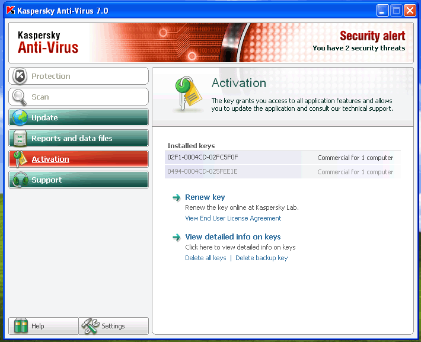Click the Scan magnifying glass icon
This screenshot has width=421, height=342.
coord(20,97)
